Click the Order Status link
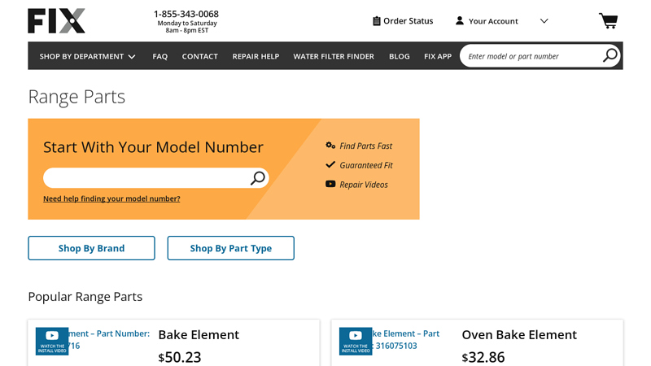The height and width of the screenshot is (366, 651). coord(409,21)
